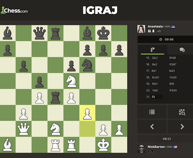The image size is (193, 158).
Task: Click Anastasia's profile avatar
Action: (141, 29)
